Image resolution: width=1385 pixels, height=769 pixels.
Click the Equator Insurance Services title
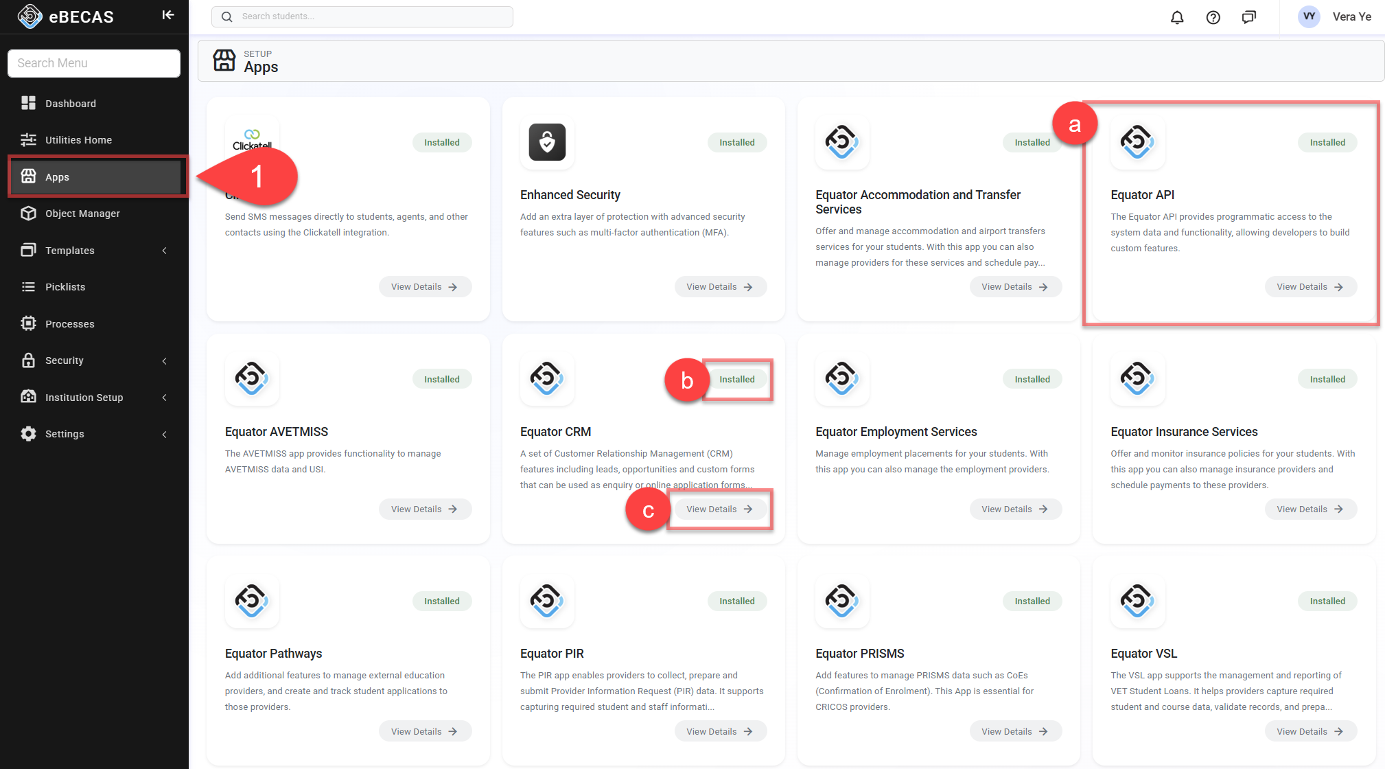coord(1184,432)
